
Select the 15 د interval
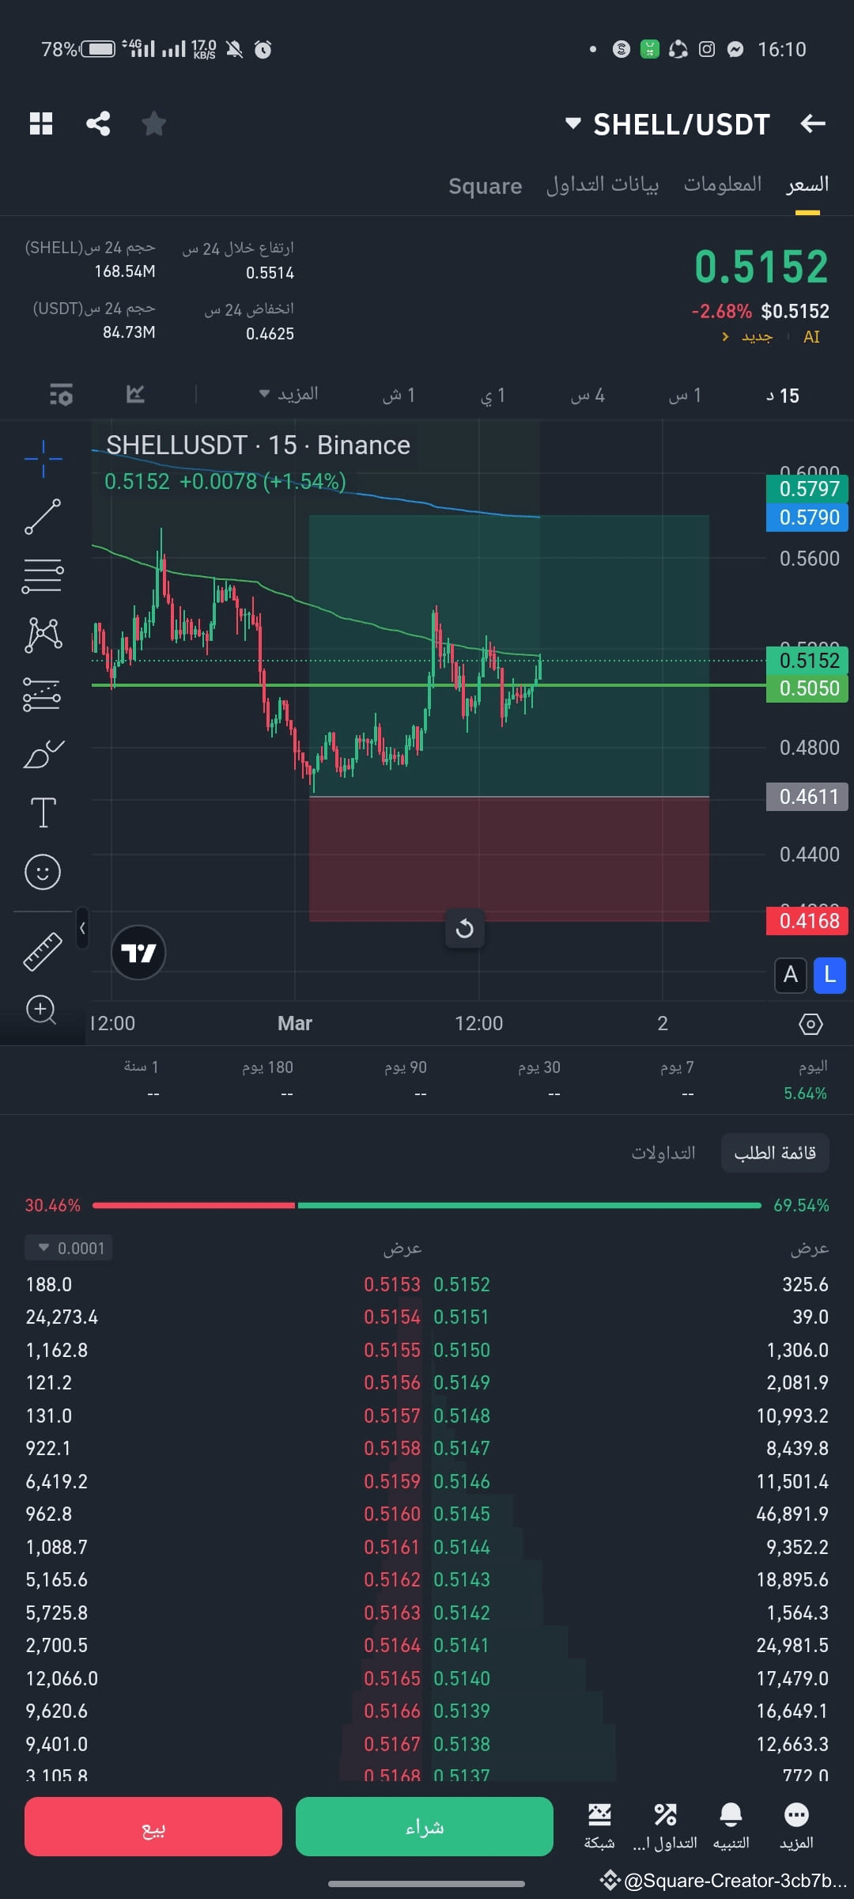tap(783, 396)
